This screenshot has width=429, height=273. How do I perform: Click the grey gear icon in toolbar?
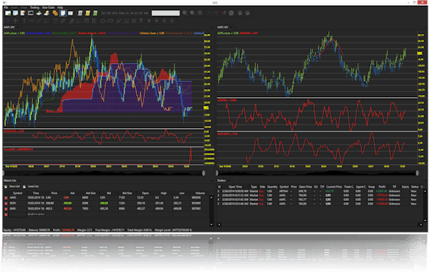point(232,13)
